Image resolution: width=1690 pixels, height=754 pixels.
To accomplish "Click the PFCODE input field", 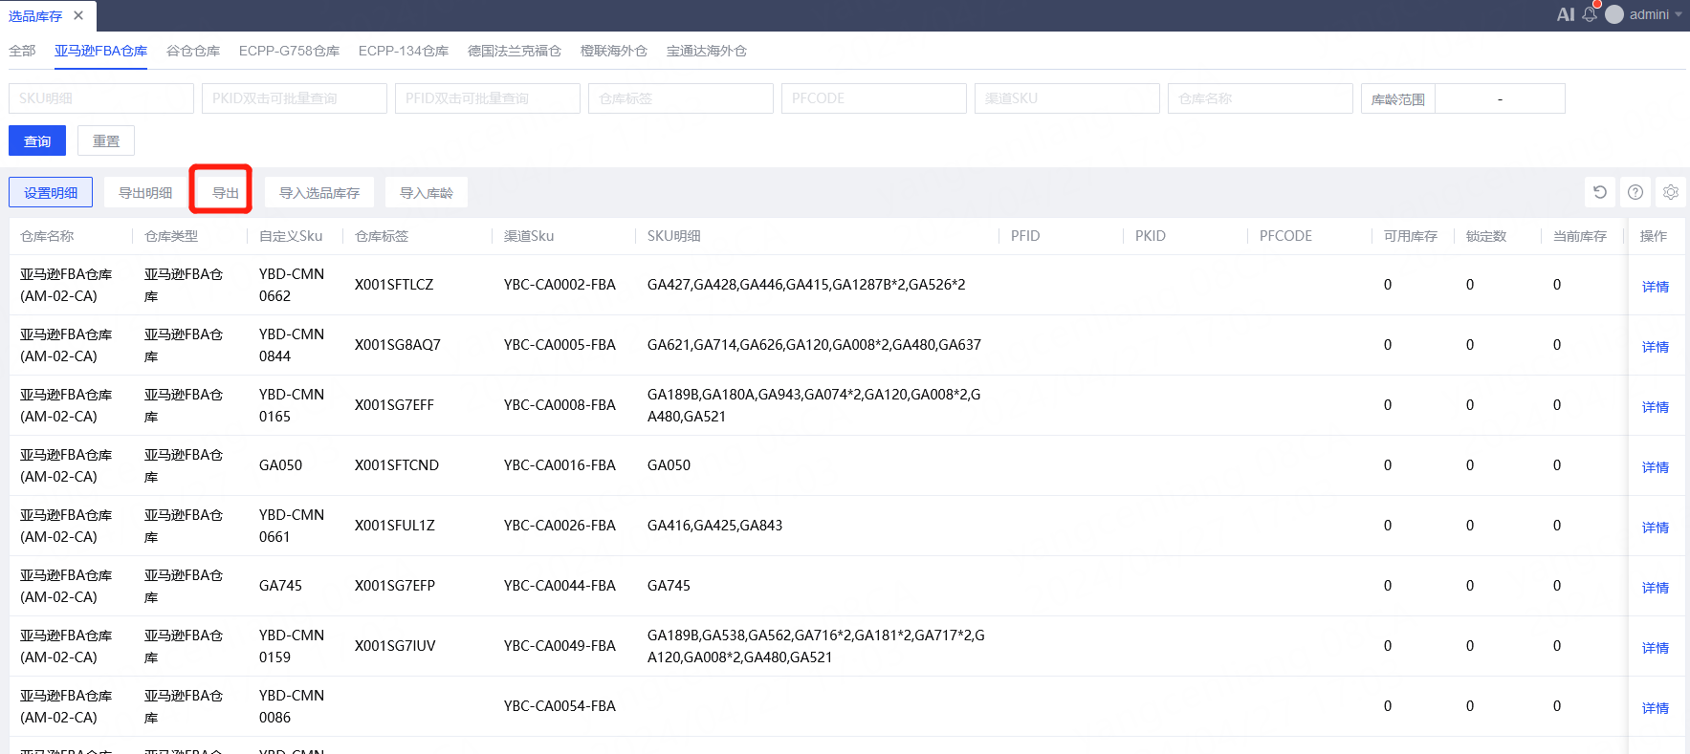I will click(x=874, y=98).
